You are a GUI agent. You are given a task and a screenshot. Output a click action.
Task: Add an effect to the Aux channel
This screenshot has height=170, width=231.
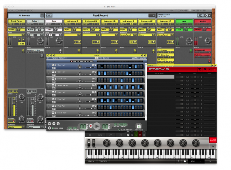pyautogui.click(x=191, y=51)
